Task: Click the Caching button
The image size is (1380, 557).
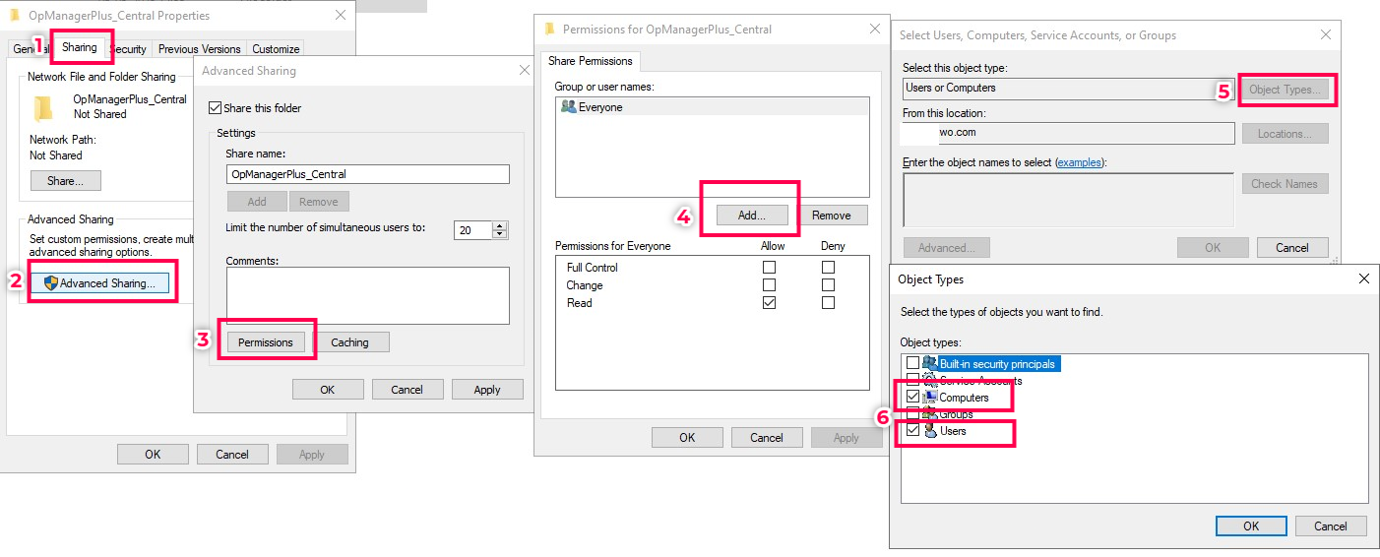Action: pyautogui.click(x=349, y=342)
